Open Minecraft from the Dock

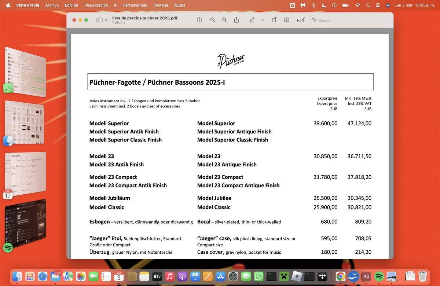284,276
